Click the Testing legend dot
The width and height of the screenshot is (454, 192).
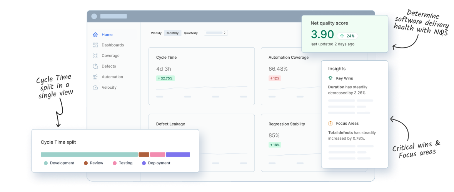115,163
